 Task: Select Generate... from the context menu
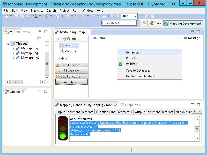(133, 52)
